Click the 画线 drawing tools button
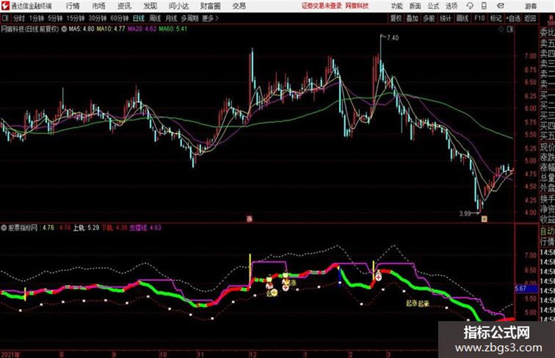555x358 pixels. (x=462, y=18)
